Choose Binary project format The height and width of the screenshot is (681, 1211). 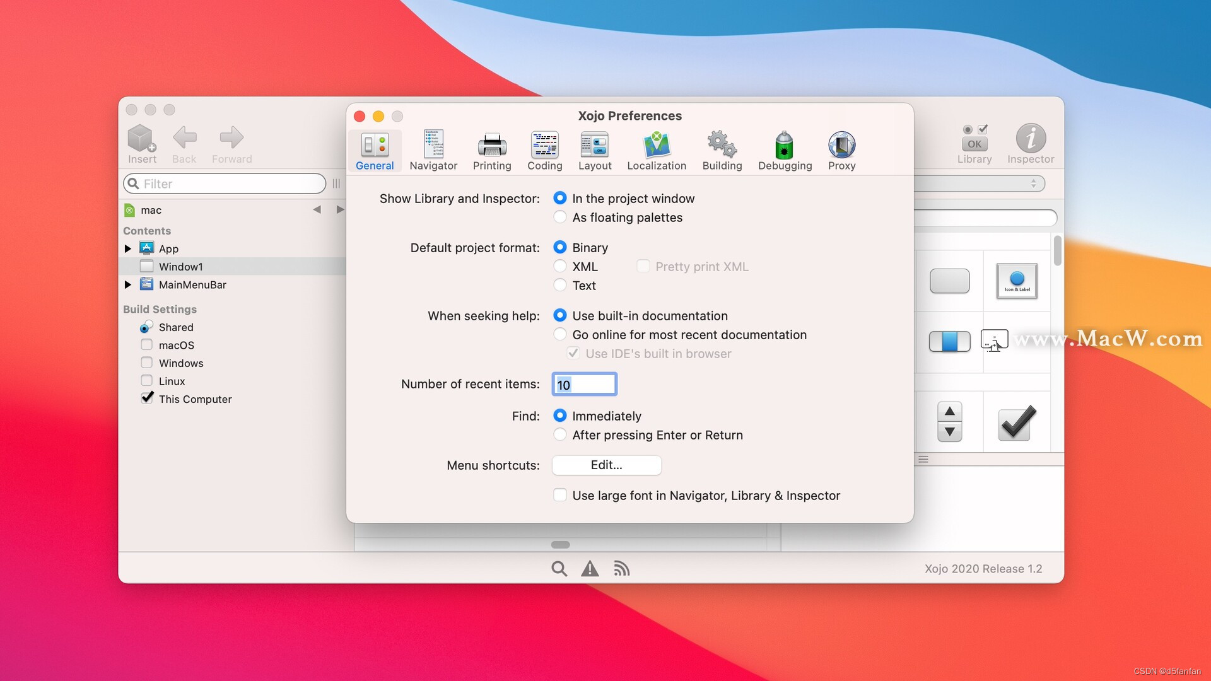point(559,247)
